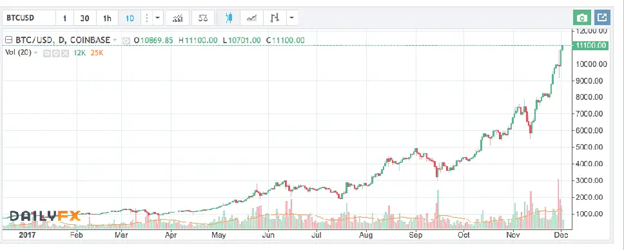The height and width of the screenshot is (250, 624).
Task: Open the chart in popup window
Action: pyautogui.click(x=603, y=17)
